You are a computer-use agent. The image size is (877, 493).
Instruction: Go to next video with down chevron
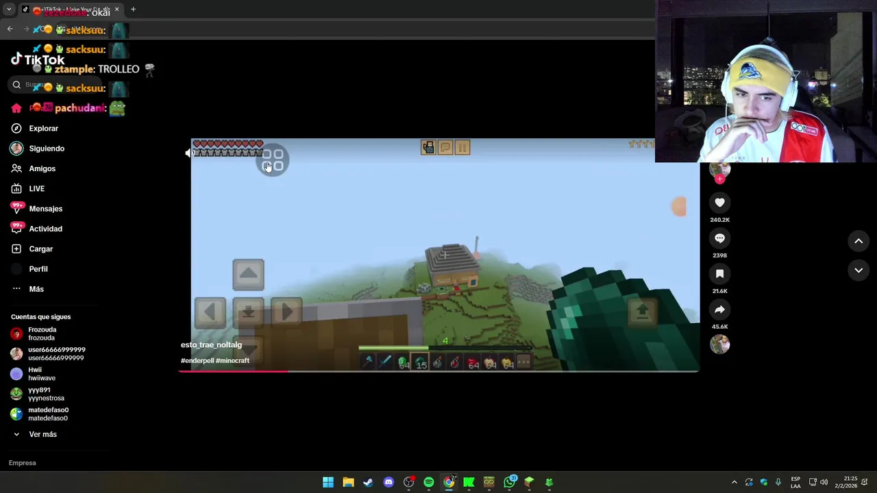pyautogui.click(x=859, y=270)
